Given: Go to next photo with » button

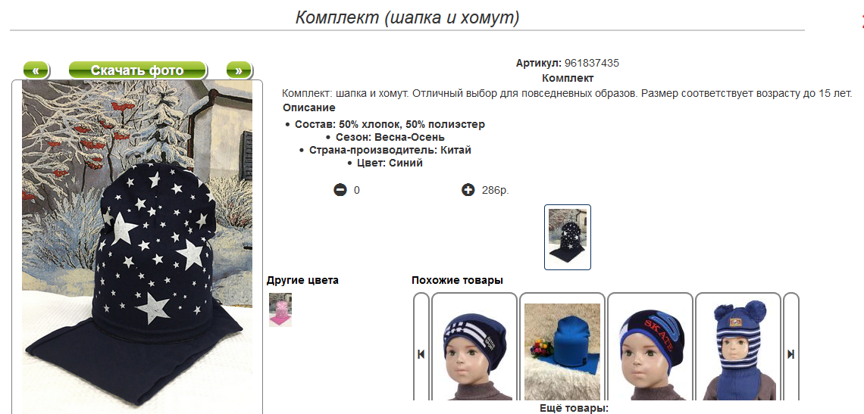Looking at the screenshot, I should pos(239,70).
